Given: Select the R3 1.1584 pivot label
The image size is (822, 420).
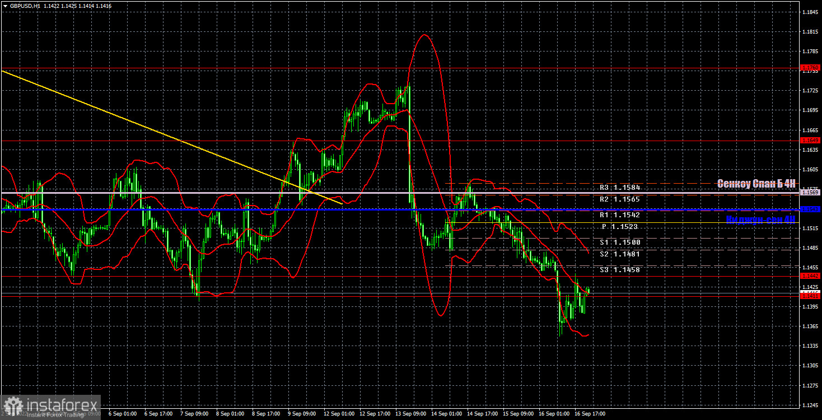Looking at the screenshot, I should 620,188.
